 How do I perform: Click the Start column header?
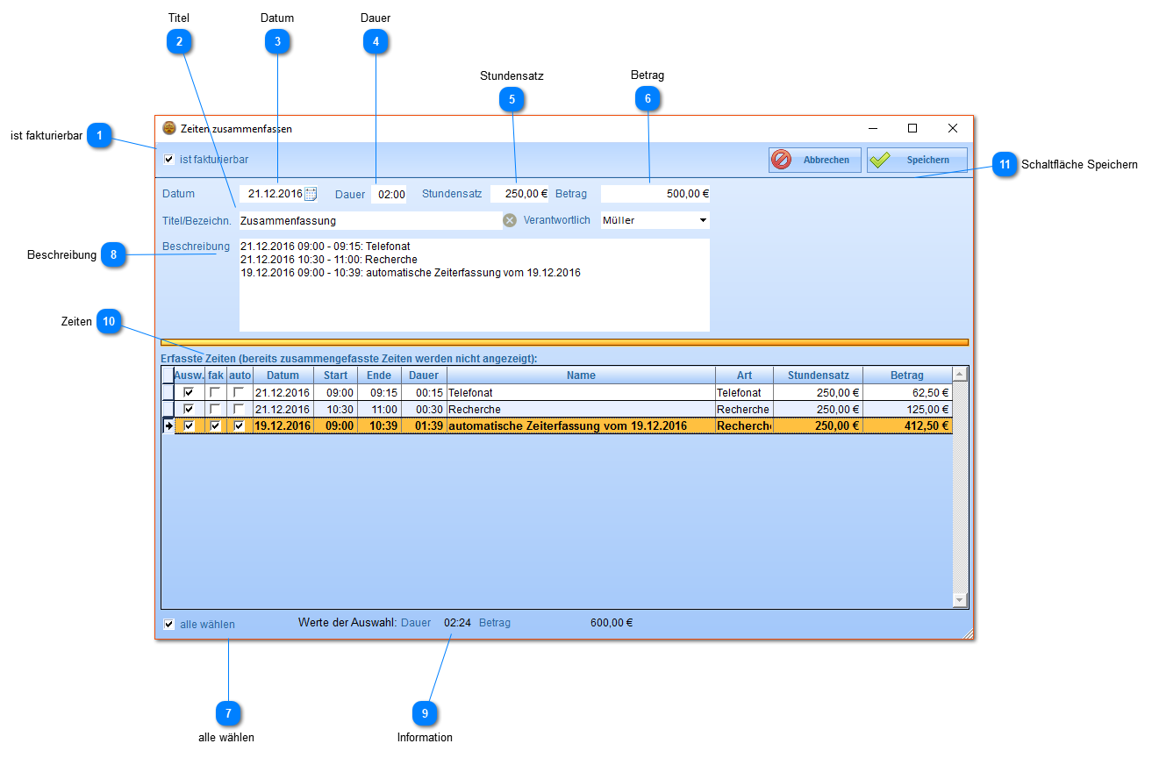click(x=335, y=375)
